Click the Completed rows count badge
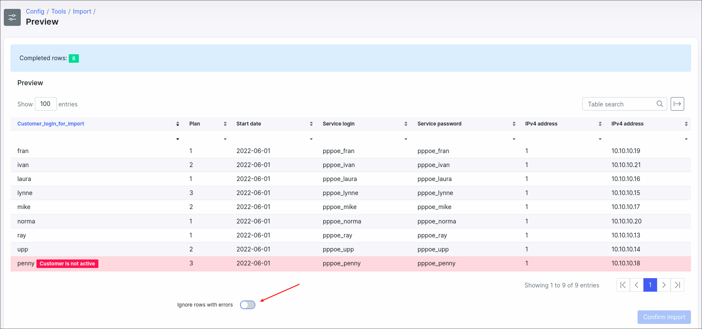The width and height of the screenshot is (702, 329). coord(74,59)
